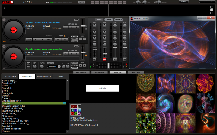Select waveform layout 2 icon
The image size is (217, 135).
[x=212, y=10]
